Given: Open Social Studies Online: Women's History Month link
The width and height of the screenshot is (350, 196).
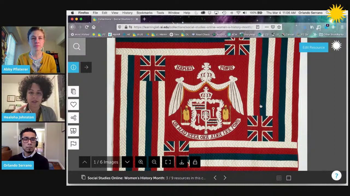Looking at the screenshot, I should pos(126,178).
